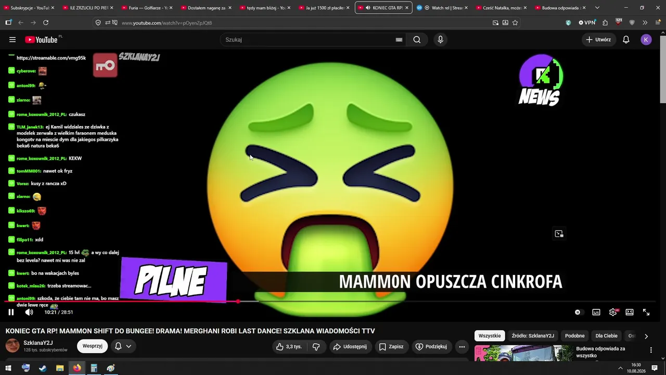Viewport: 666px width, 375px height.
Task: Open YouTube notifications bell
Action: pos(626,40)
